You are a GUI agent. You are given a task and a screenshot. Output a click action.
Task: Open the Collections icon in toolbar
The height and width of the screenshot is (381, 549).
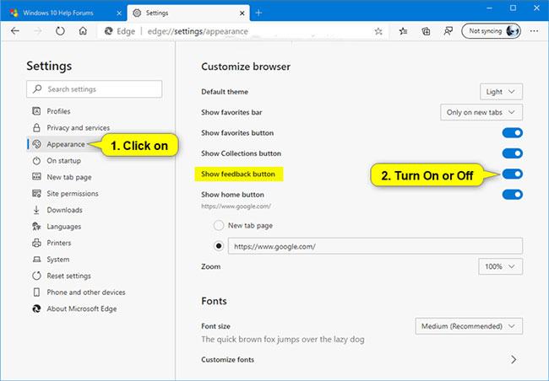426,31
